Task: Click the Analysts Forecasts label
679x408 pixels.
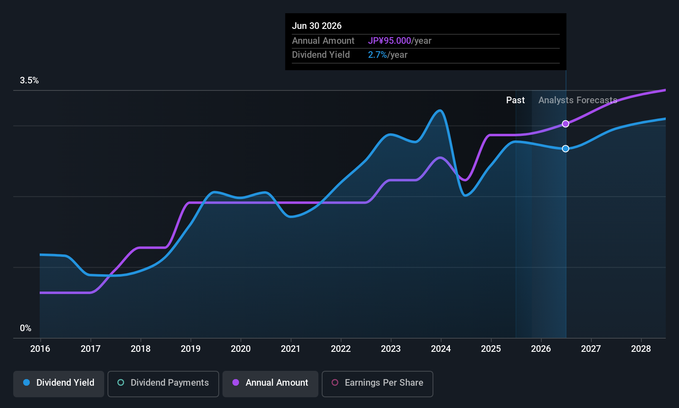Action: (578, 100)
